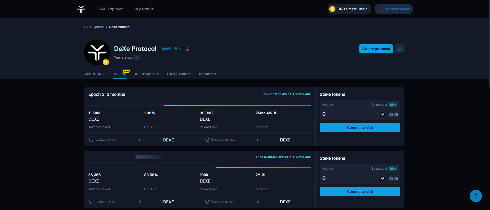The width and height of the screenshot is (490, 210).
Task: Click Epoch 3 Locked by me icon
Action: click(91, 140)
